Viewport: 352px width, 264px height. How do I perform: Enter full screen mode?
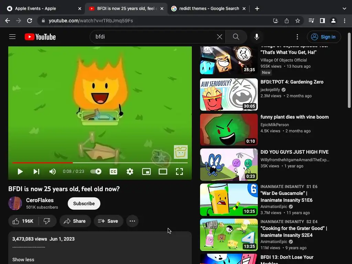(x=179, y=172)
